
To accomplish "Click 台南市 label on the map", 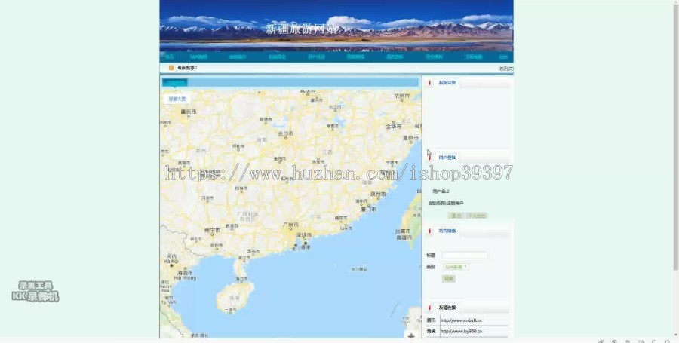I will [x=404, y=231].
